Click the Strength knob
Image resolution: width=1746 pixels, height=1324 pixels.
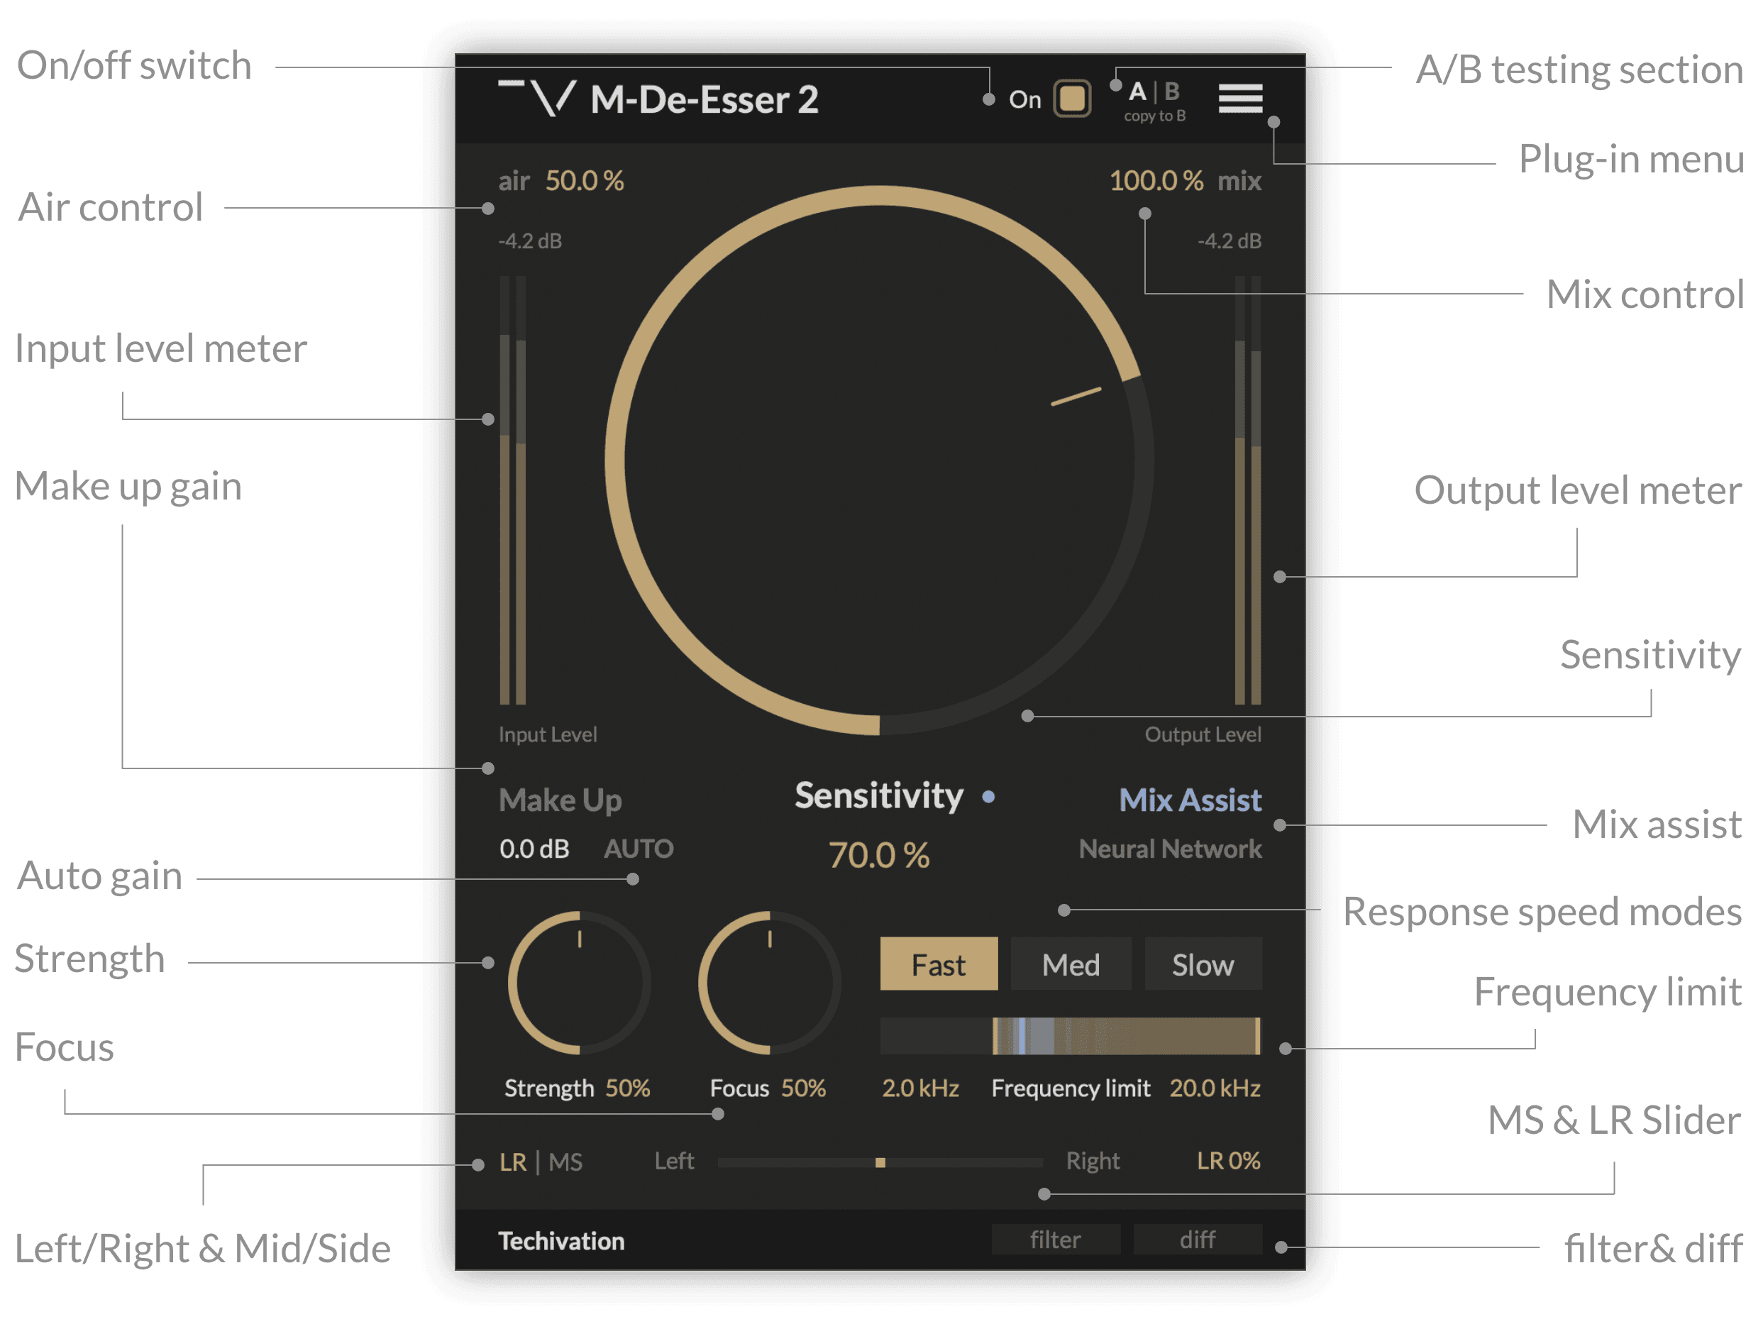[x=580, y=982]
